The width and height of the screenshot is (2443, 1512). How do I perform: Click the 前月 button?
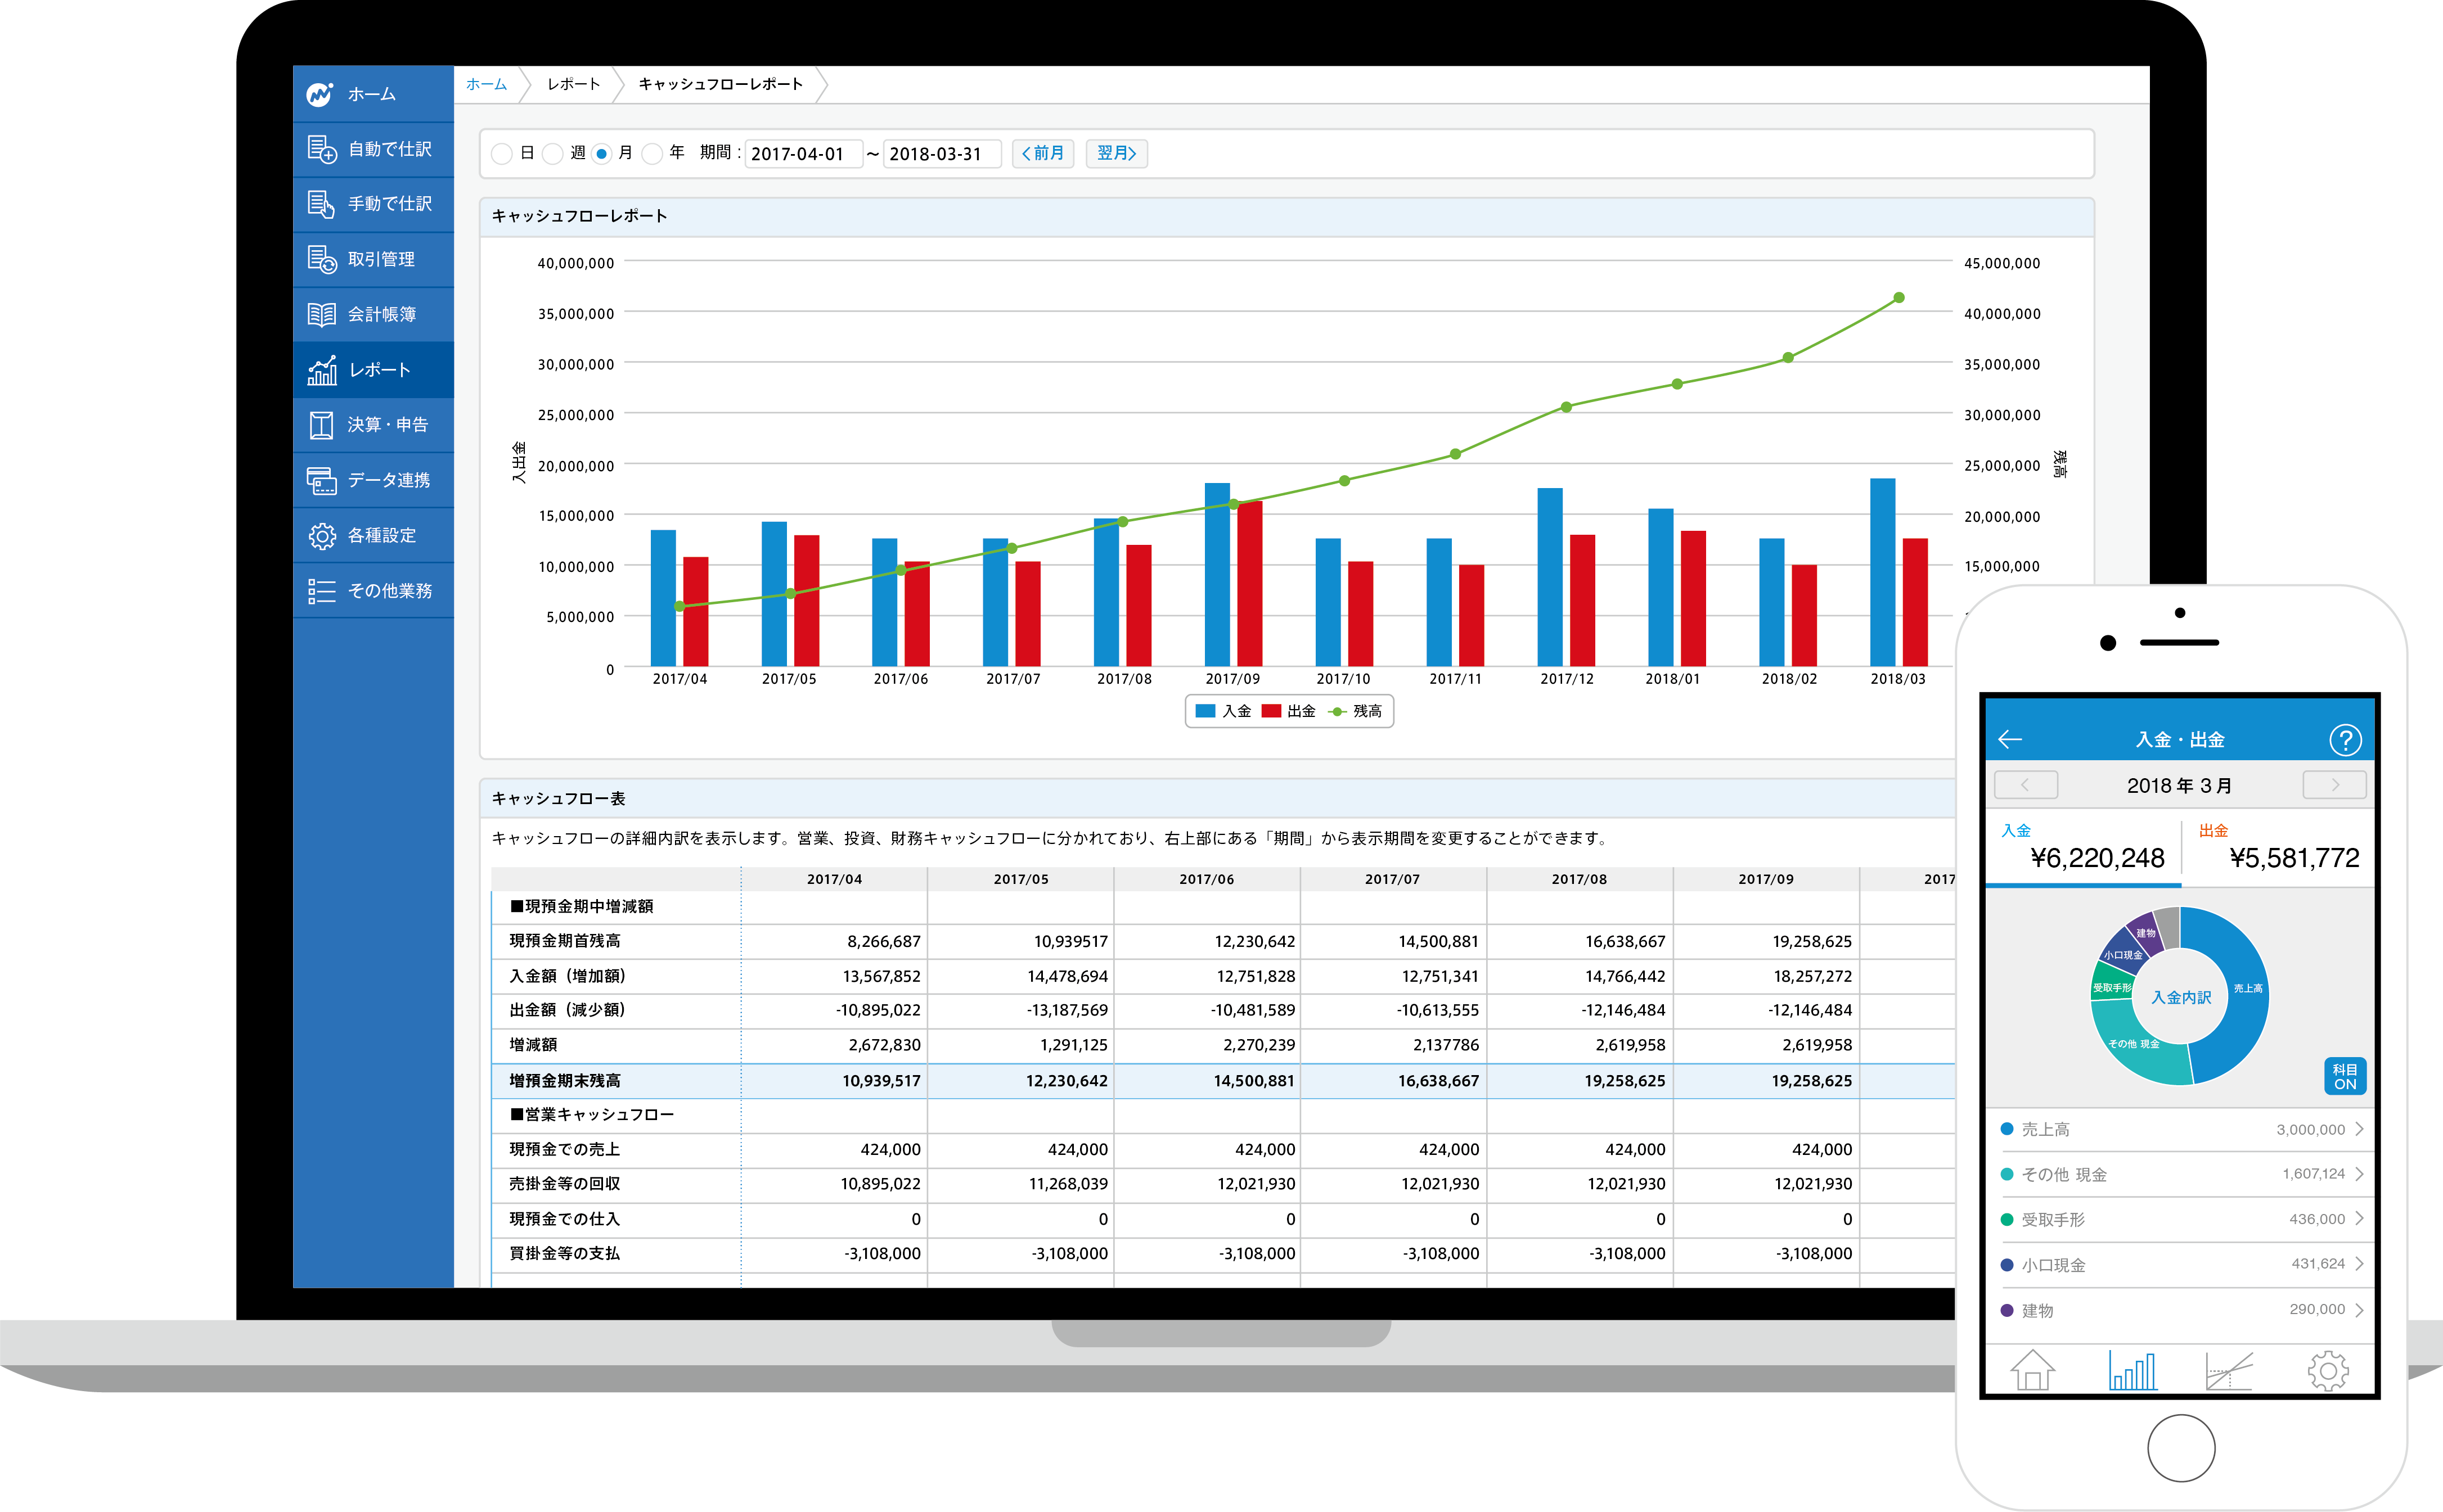tap(1042, 153)
